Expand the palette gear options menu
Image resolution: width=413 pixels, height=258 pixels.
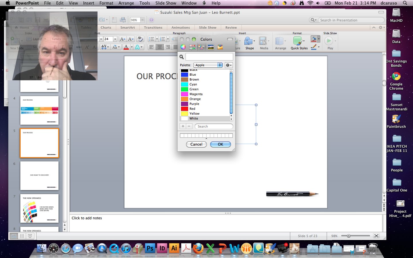229,65
